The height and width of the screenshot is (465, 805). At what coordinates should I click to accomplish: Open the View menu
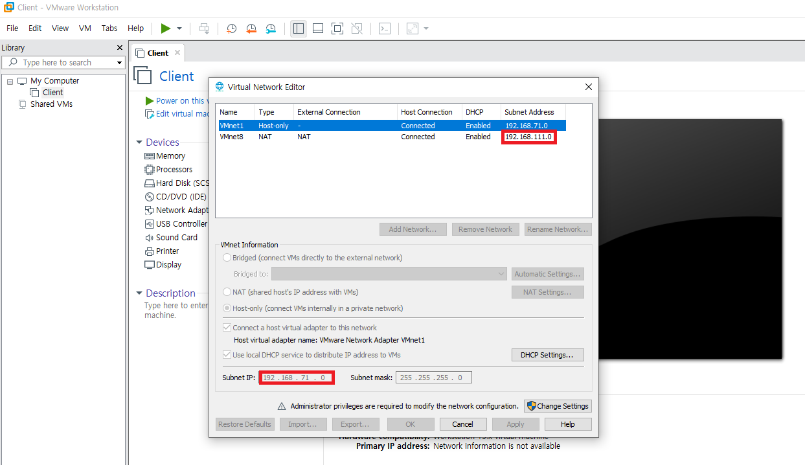pos(60,28)
